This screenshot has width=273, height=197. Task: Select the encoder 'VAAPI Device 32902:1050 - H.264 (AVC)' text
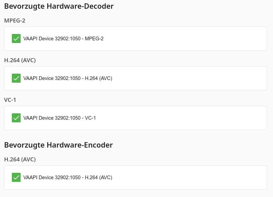[x=68, y=178]
